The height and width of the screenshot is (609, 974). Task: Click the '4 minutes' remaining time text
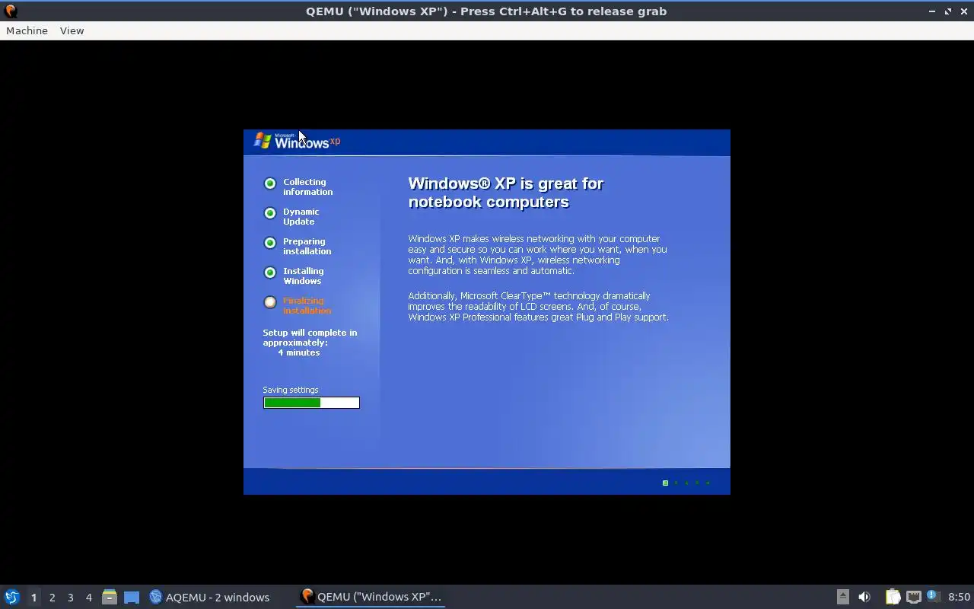click(x=299, y=352)
